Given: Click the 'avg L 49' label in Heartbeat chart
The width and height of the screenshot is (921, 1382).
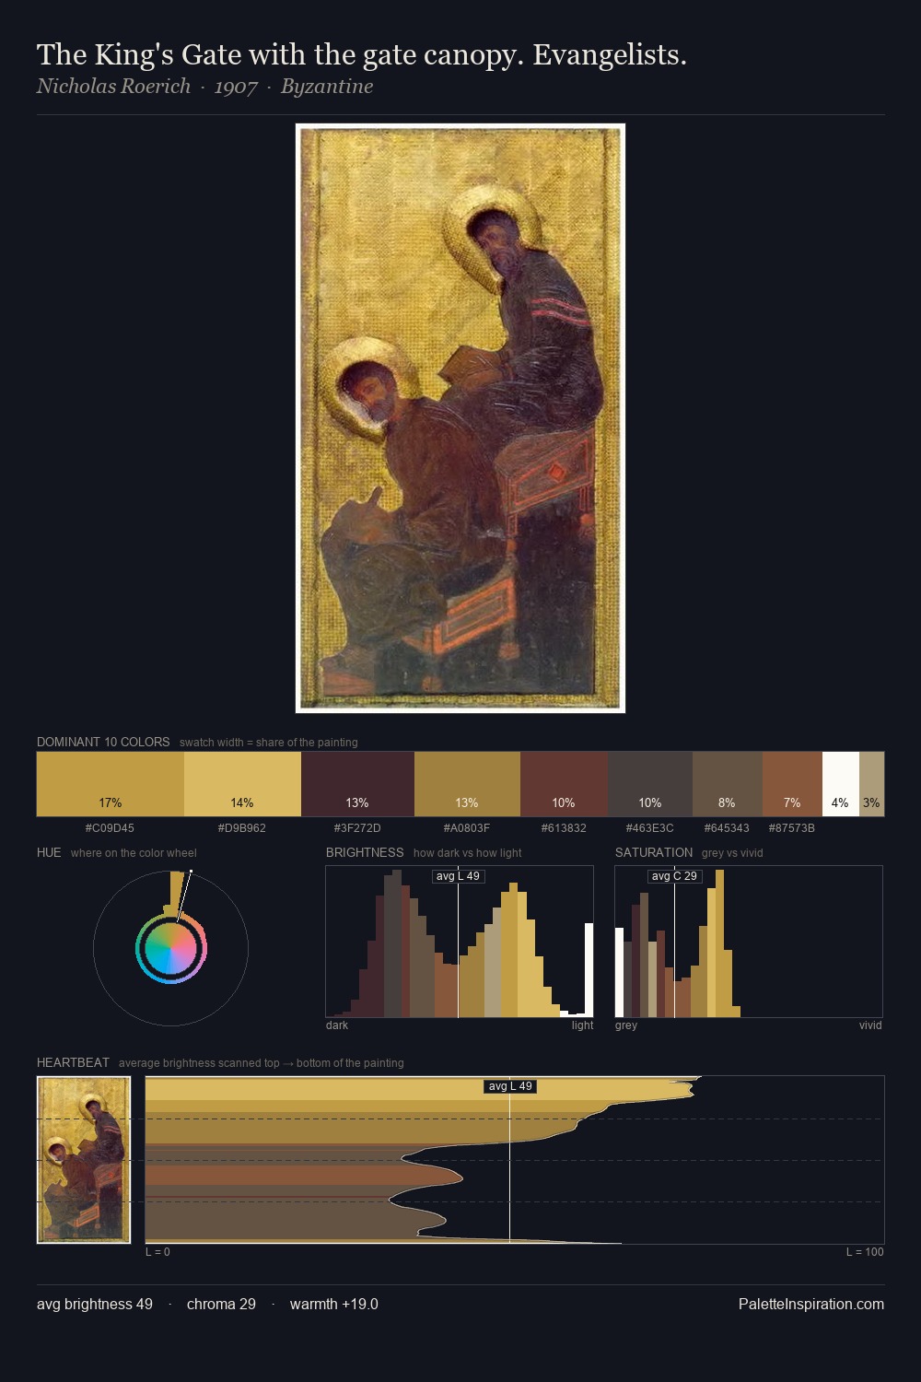Looking at the screenshot, I should pos(510,1086).
